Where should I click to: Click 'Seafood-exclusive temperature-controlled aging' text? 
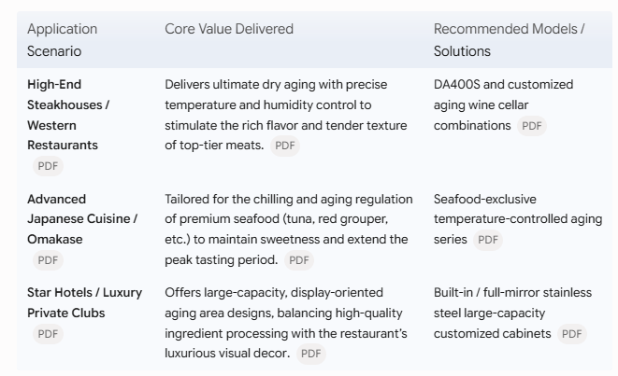(518, 209)
